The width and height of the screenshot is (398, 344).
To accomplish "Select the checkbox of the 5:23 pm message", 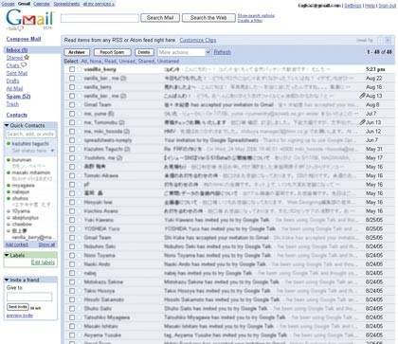I will [x=72, y=69].
